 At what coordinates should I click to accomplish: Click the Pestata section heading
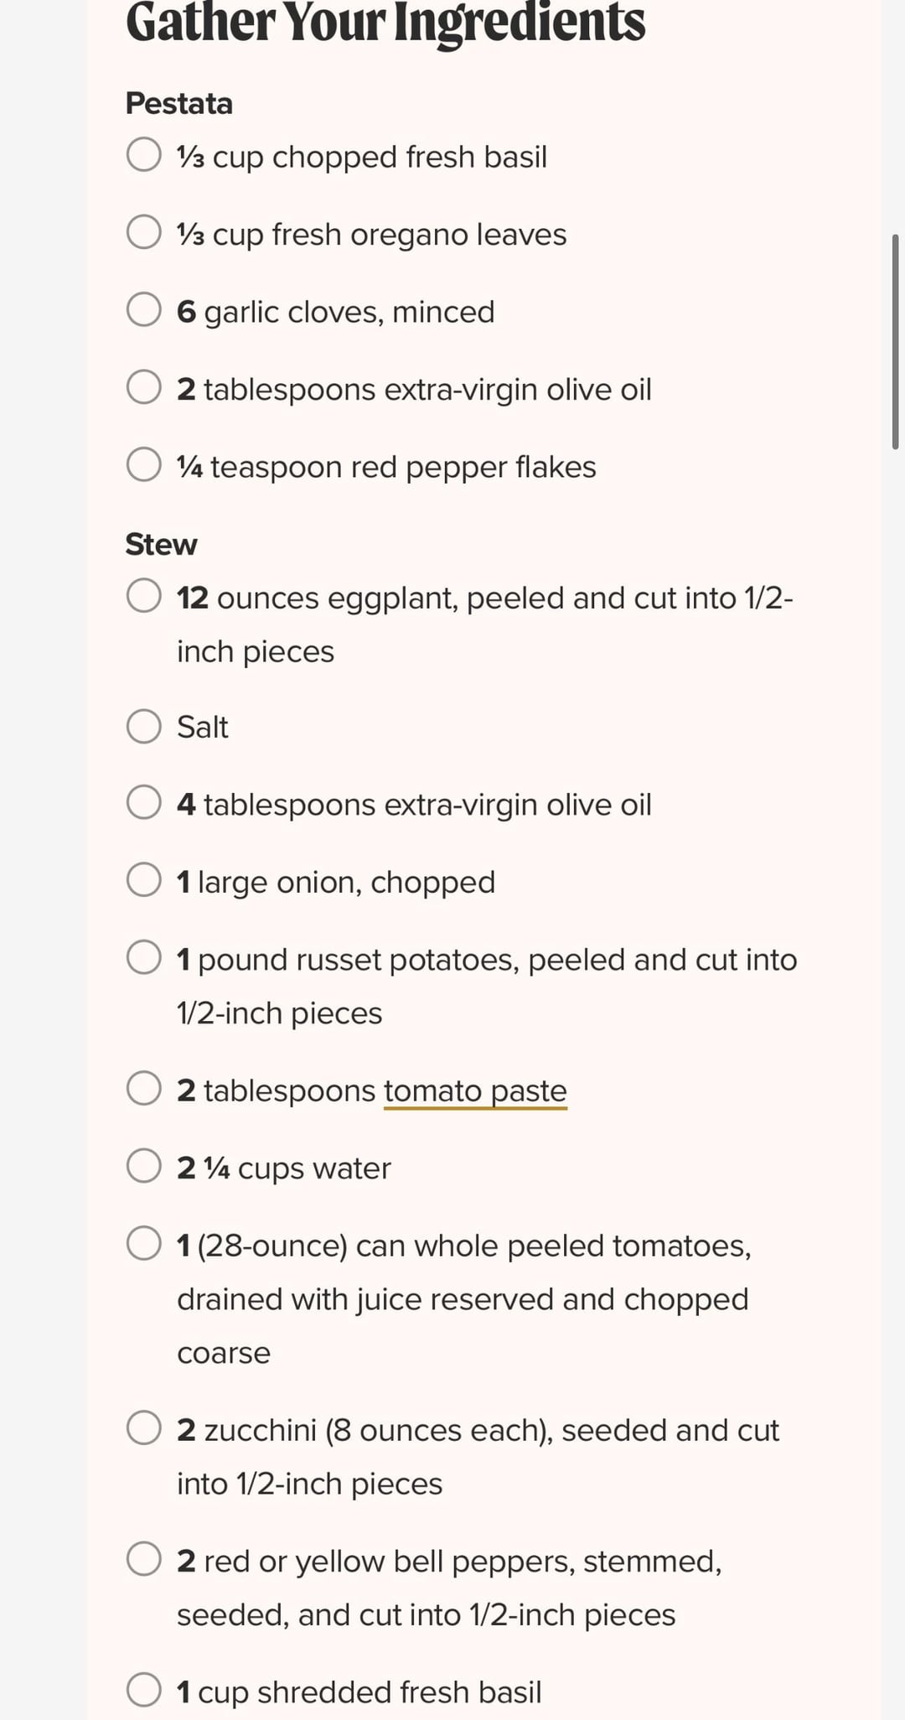(x=178, y=104)
